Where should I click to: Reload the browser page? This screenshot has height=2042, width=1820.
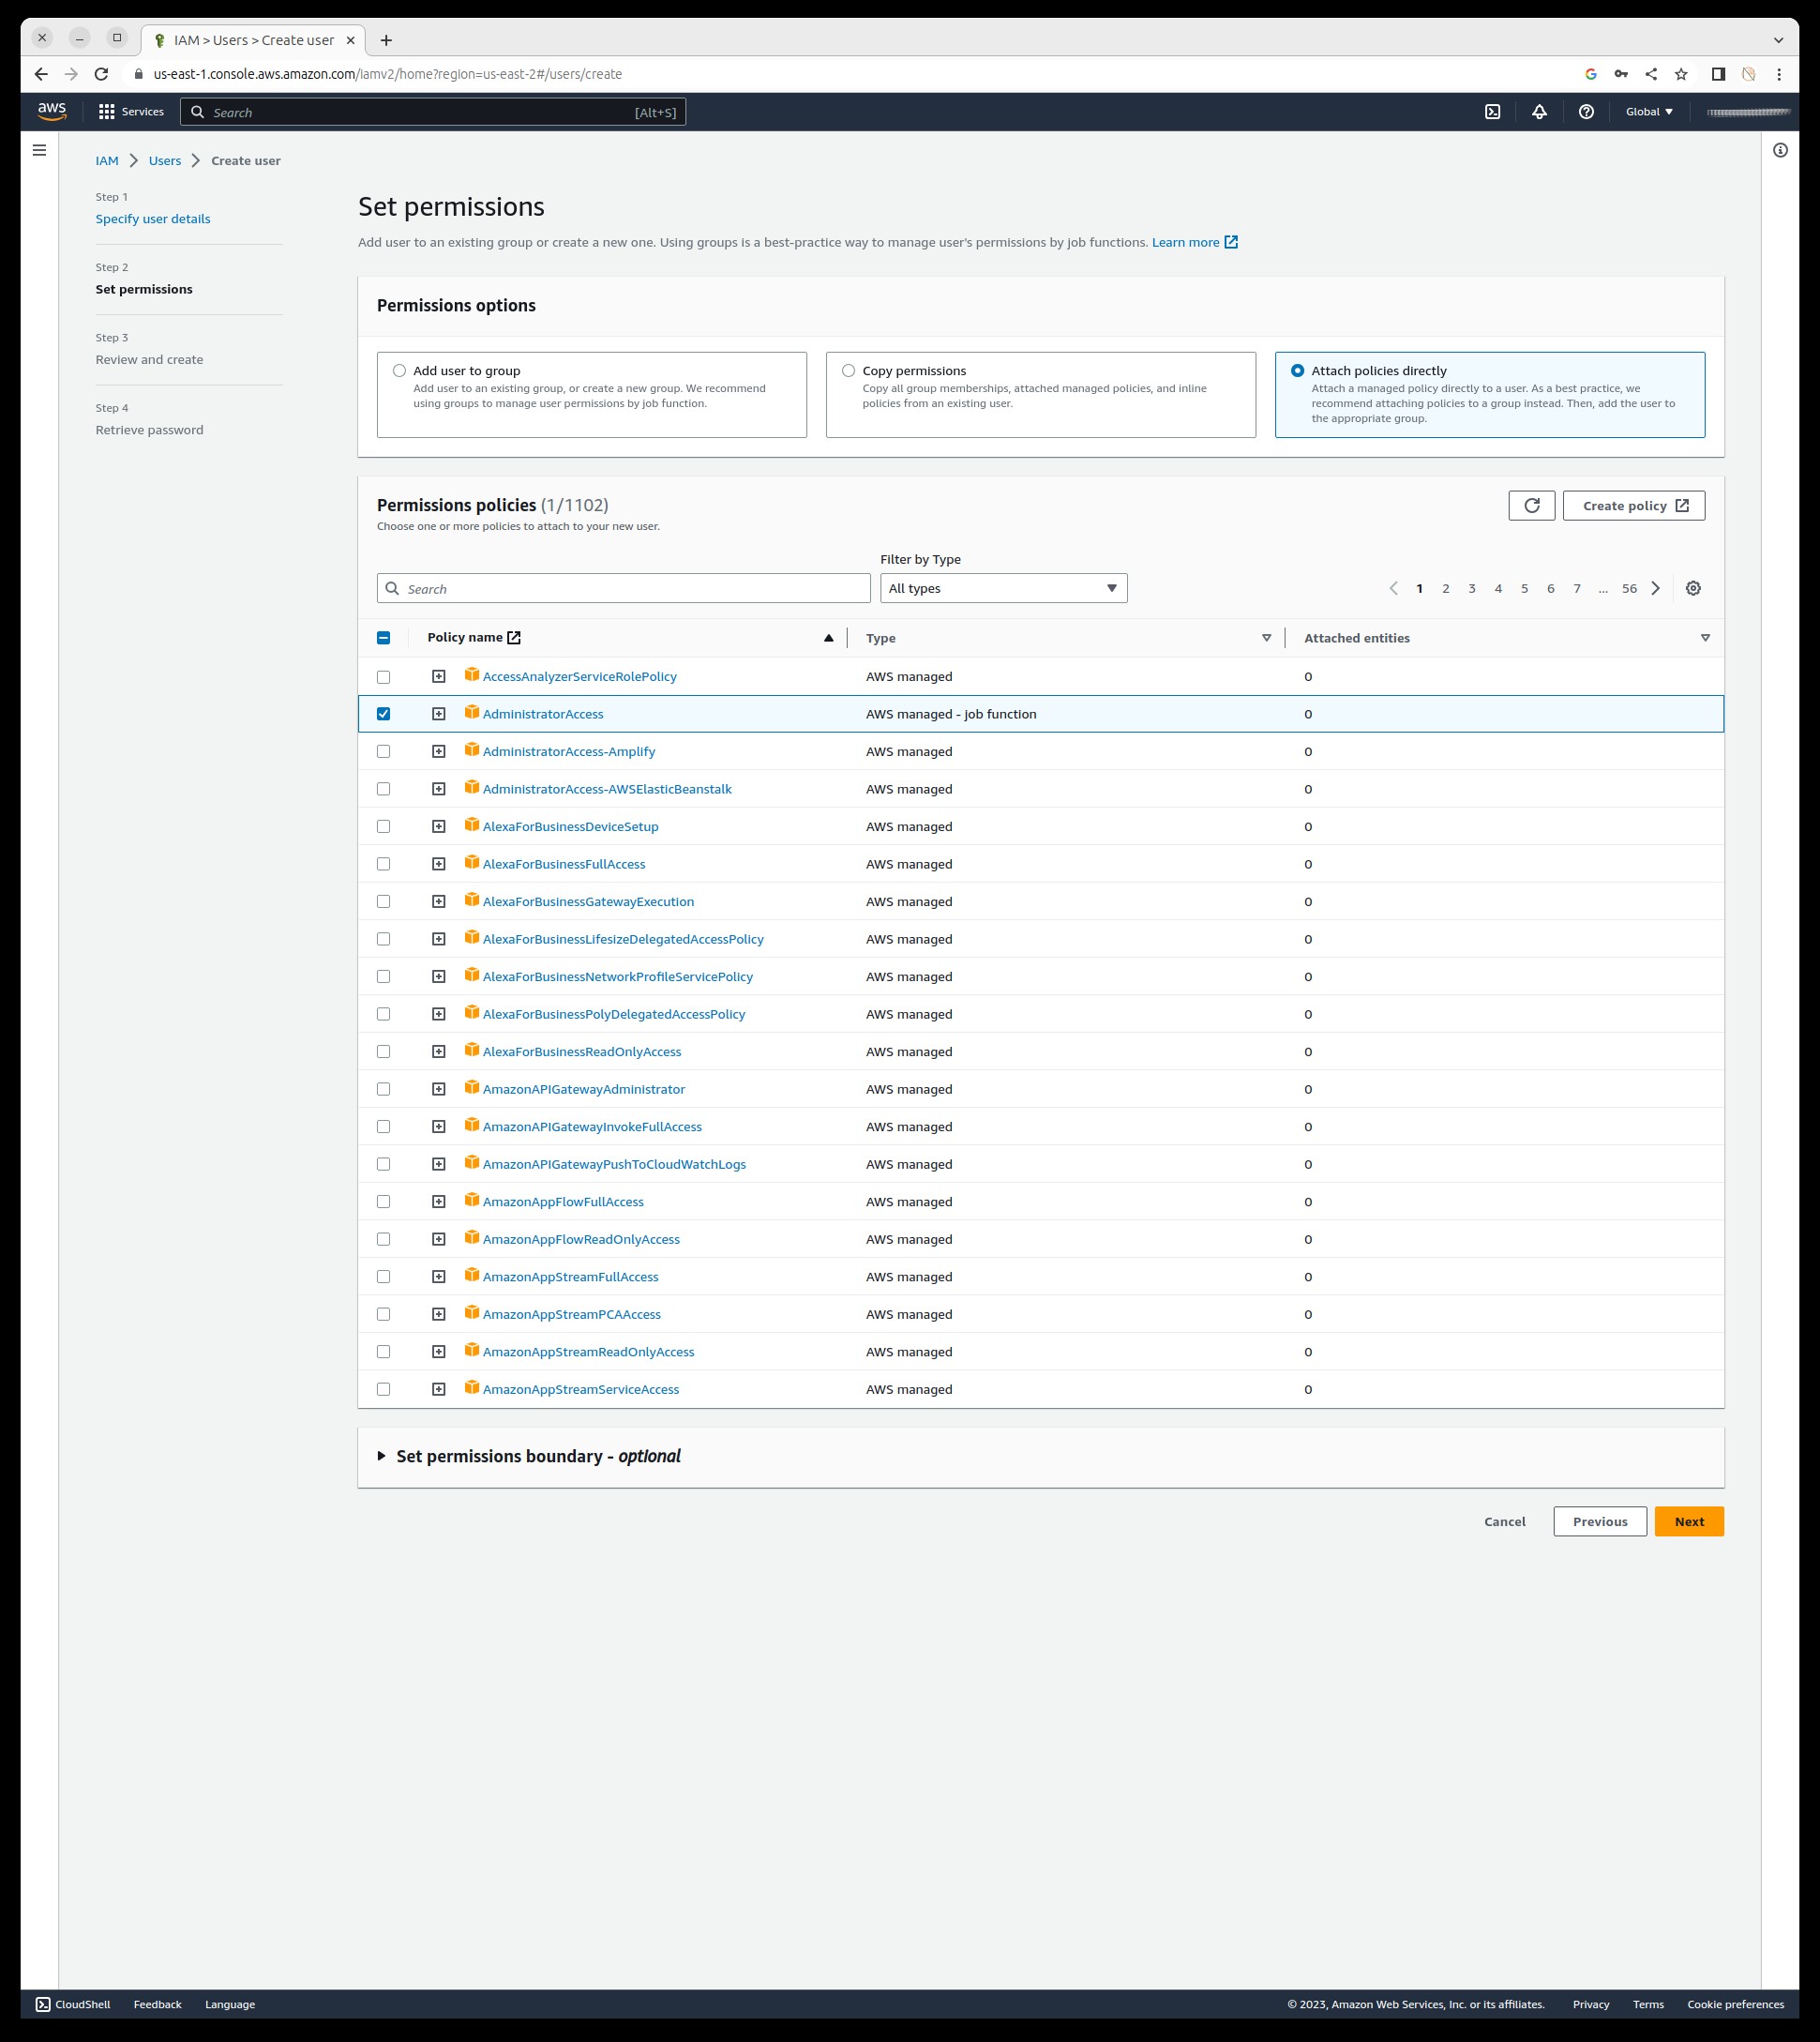pyautogui.click(x=101, y=74)
